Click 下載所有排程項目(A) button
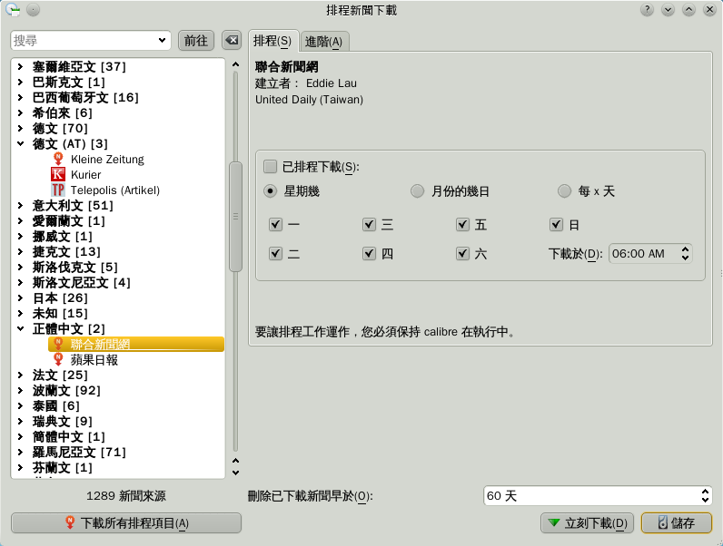Viewport: 723px width, 546px height. point(126,523)
